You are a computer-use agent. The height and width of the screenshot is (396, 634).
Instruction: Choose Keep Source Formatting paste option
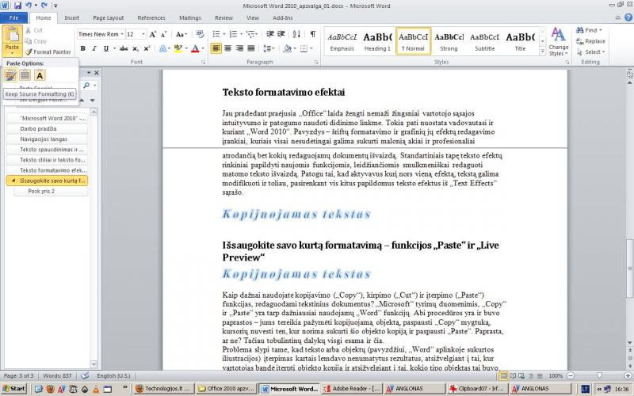coord(10,74)
